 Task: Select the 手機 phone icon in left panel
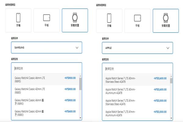click(x=18, y=18)
